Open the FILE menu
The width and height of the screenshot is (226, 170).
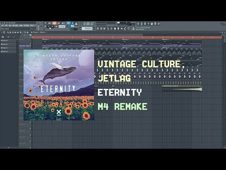[x=2, y=25]
